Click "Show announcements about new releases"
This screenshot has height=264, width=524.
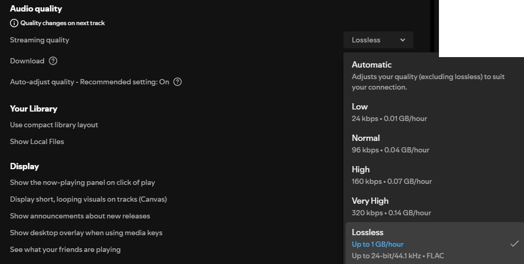tap(80, 216)
